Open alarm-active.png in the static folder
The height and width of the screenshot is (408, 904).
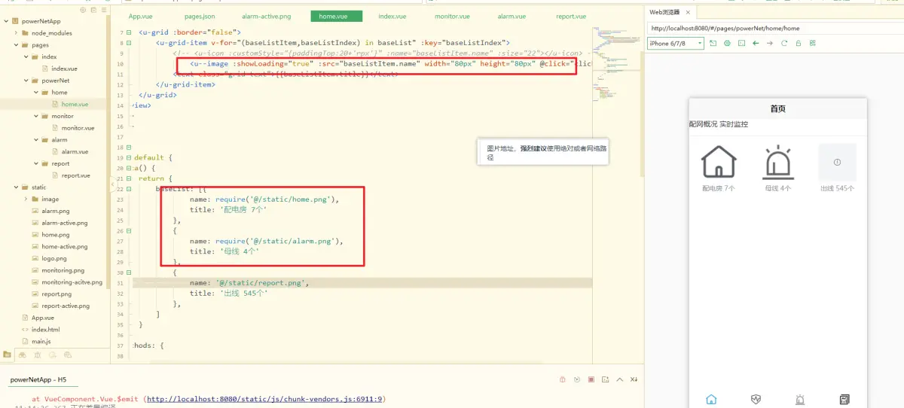(64, 223)
